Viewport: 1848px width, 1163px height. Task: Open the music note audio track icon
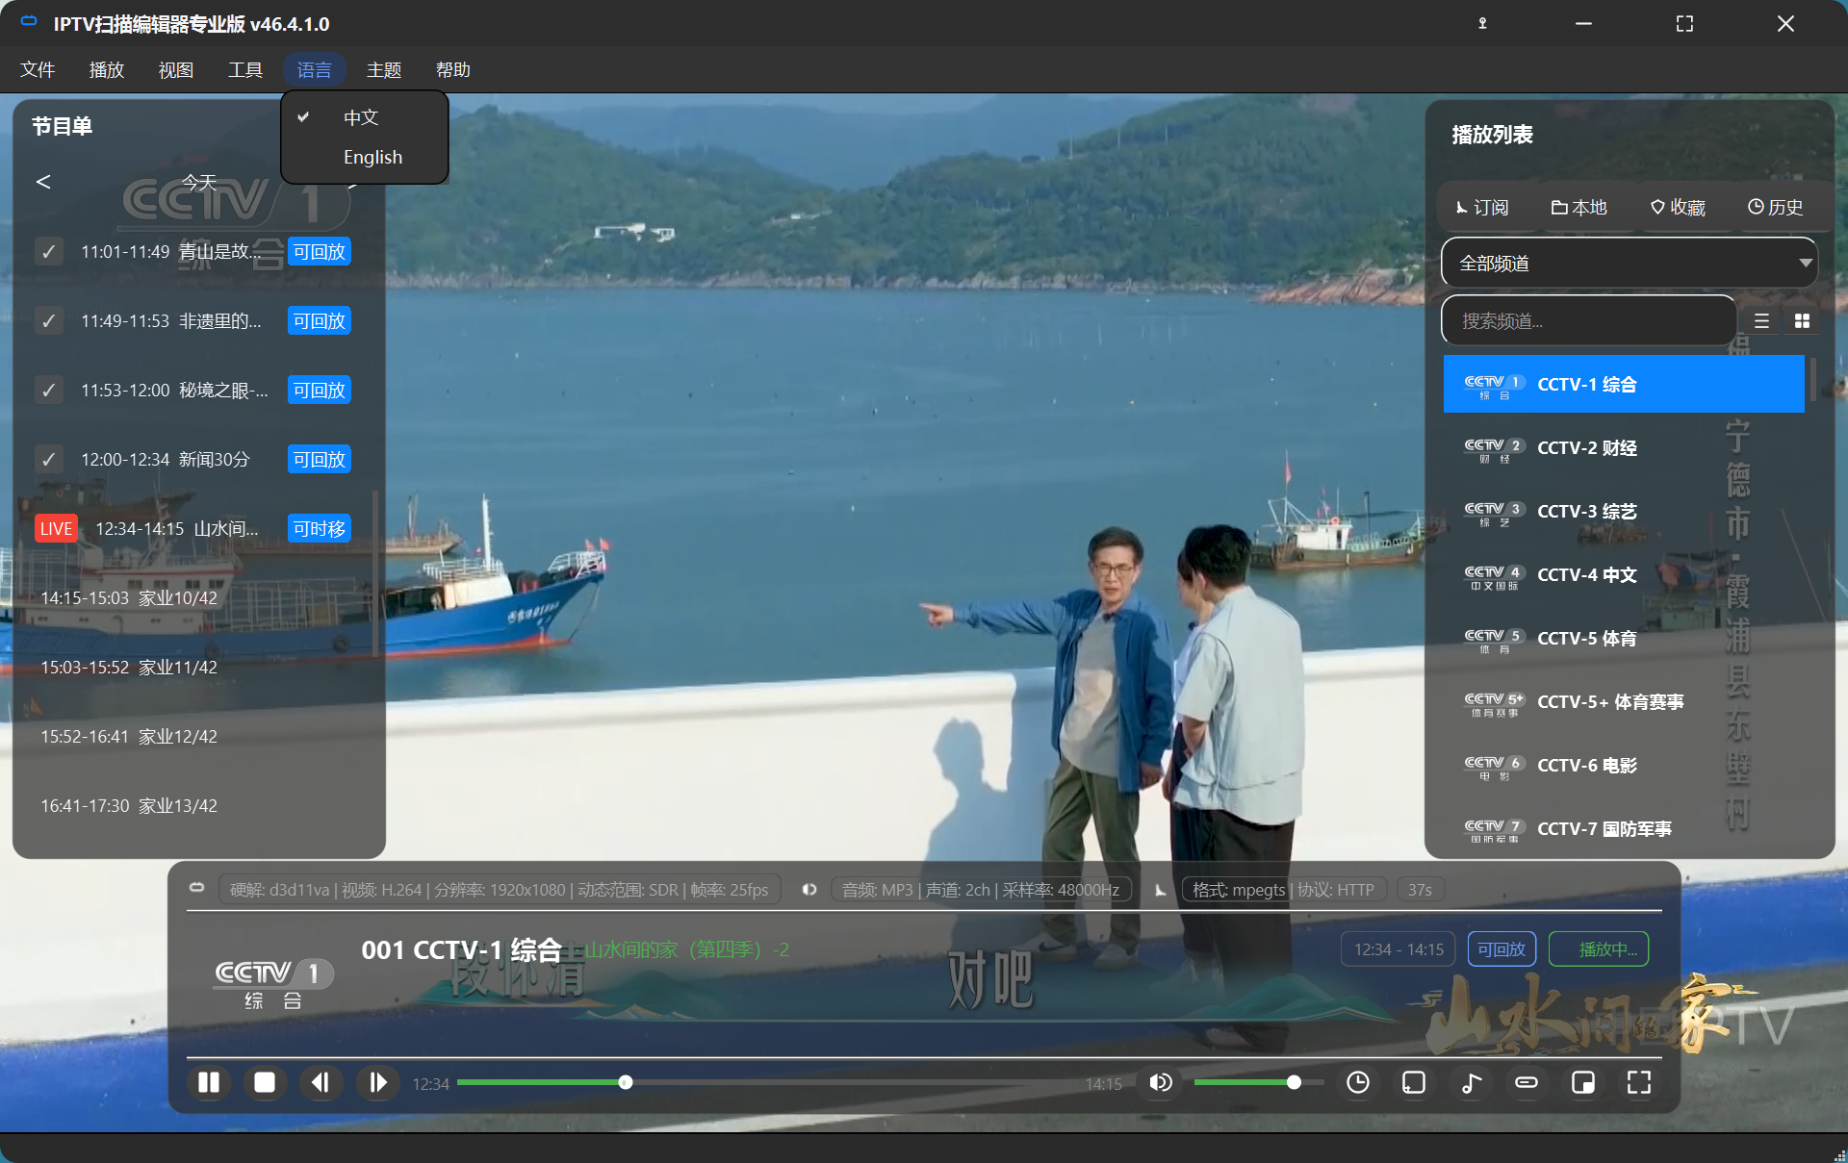(1471, 1083)
